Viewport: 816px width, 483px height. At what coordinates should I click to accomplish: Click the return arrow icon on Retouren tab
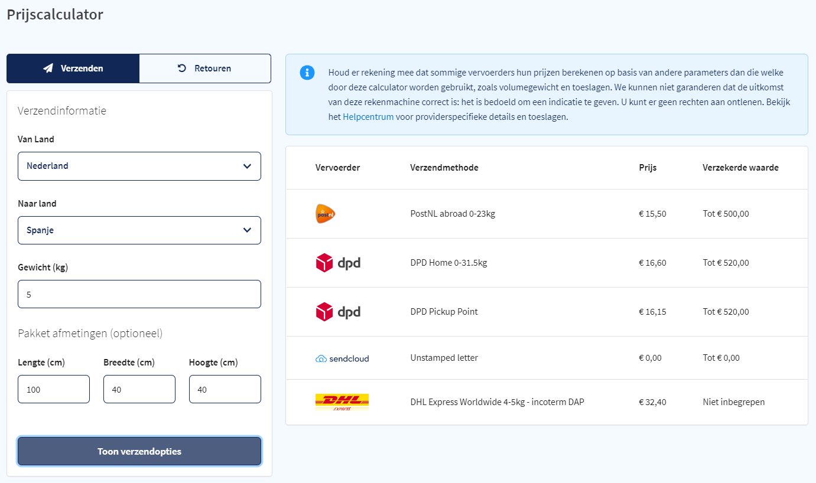click(182, 68)
